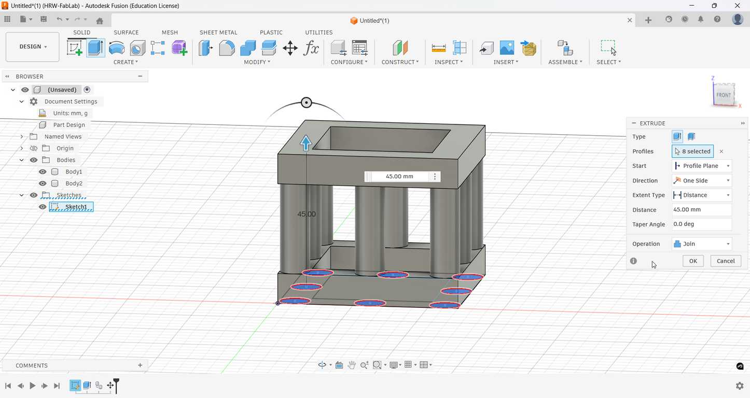
Task: Confirm the extrude with OK
Action: (692, 261)
